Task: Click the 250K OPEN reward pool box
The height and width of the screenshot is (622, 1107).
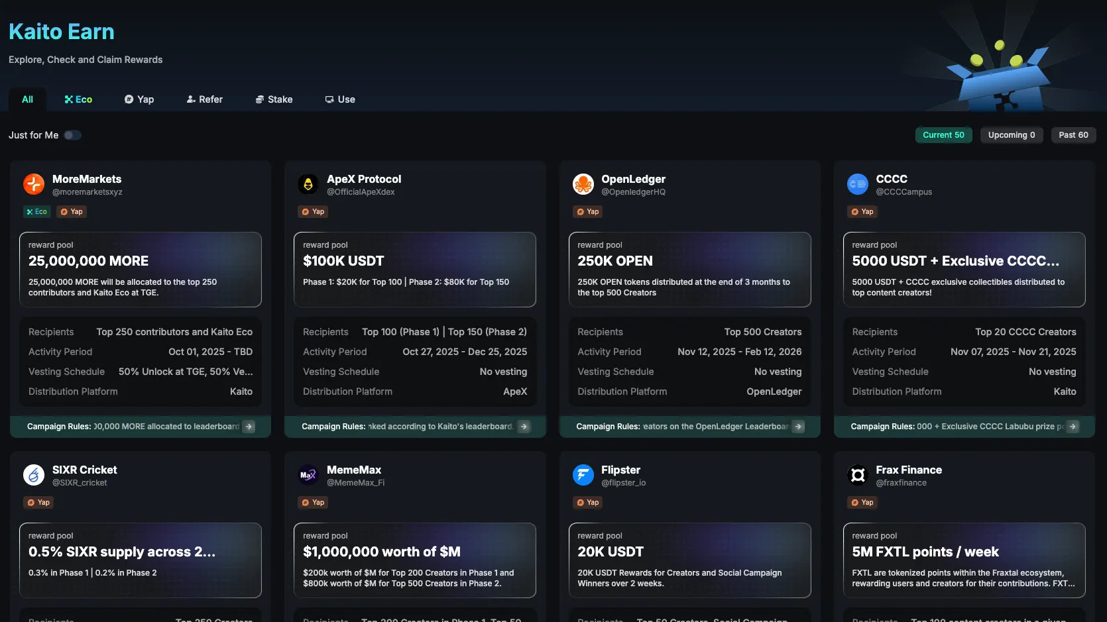Action: click(x=690, y=270)
